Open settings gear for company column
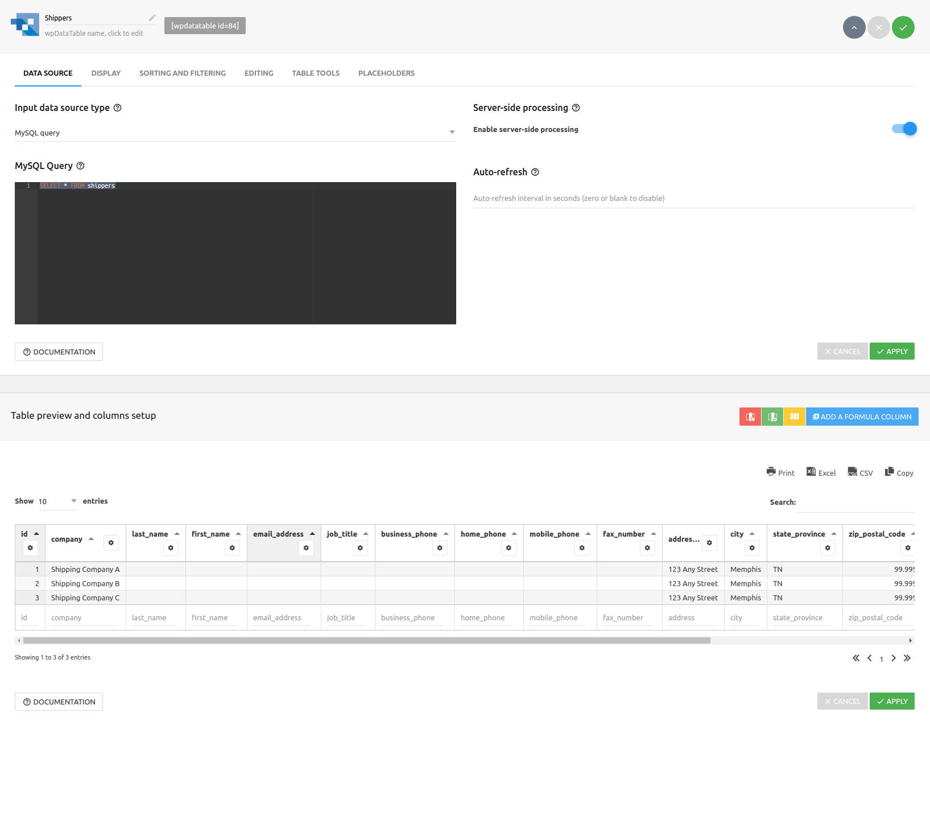Viewport: 930px width, 824px height. click(x=111, y=543)
